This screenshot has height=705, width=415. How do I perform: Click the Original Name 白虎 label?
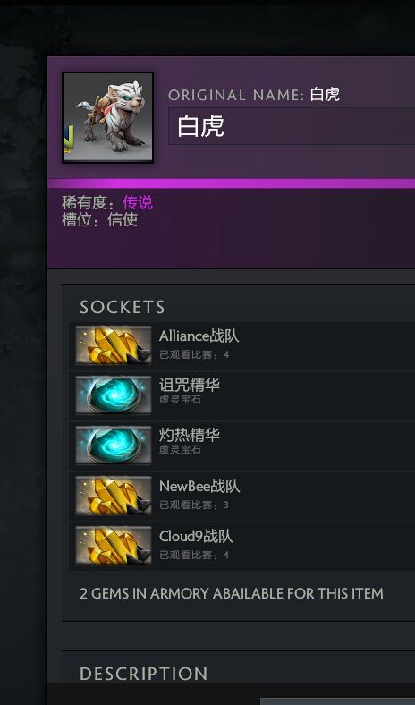point(254,95)
